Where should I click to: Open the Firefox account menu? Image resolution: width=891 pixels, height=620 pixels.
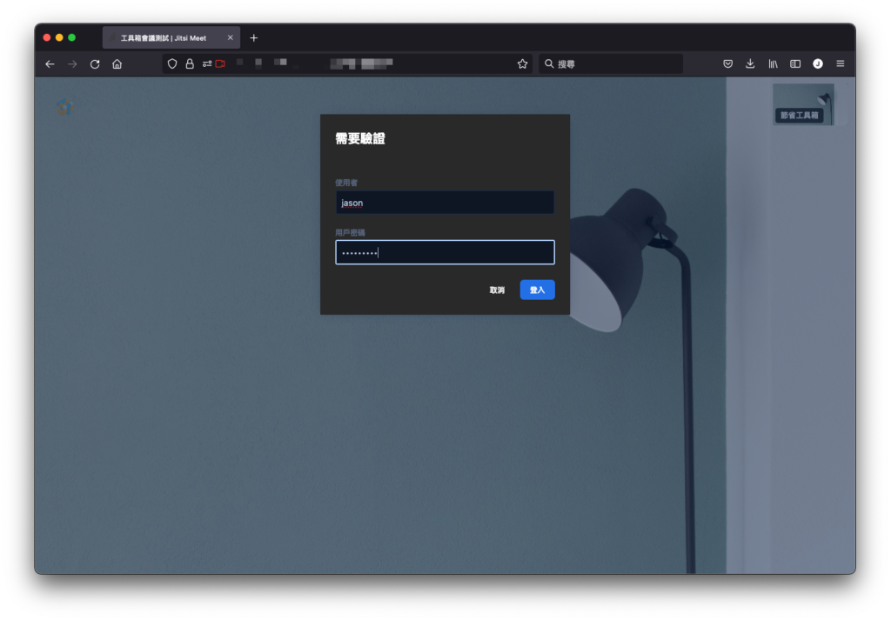click(x=818, y=64)
